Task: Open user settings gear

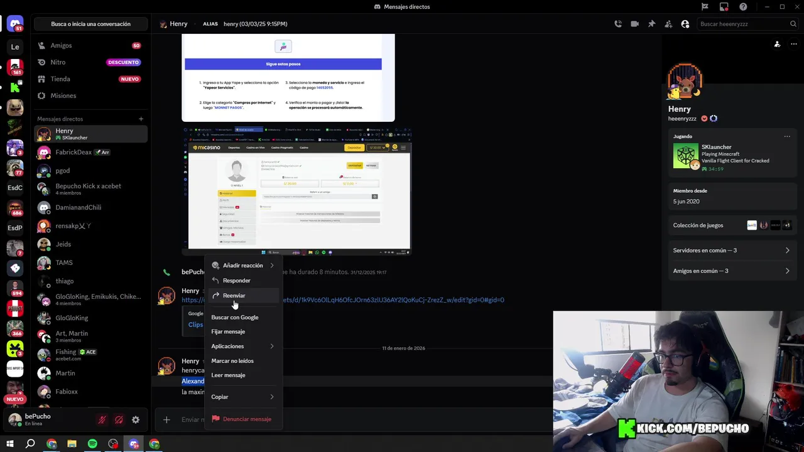Action: coord(136,420)
